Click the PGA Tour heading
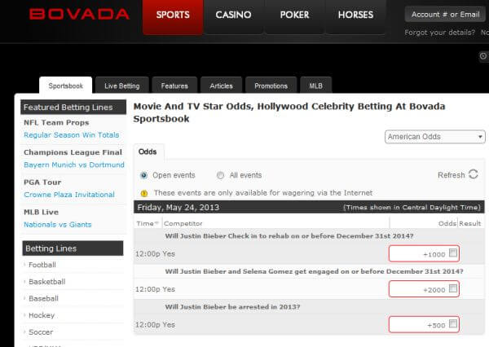This screenshot has width=489, height=347. (42, 182)
